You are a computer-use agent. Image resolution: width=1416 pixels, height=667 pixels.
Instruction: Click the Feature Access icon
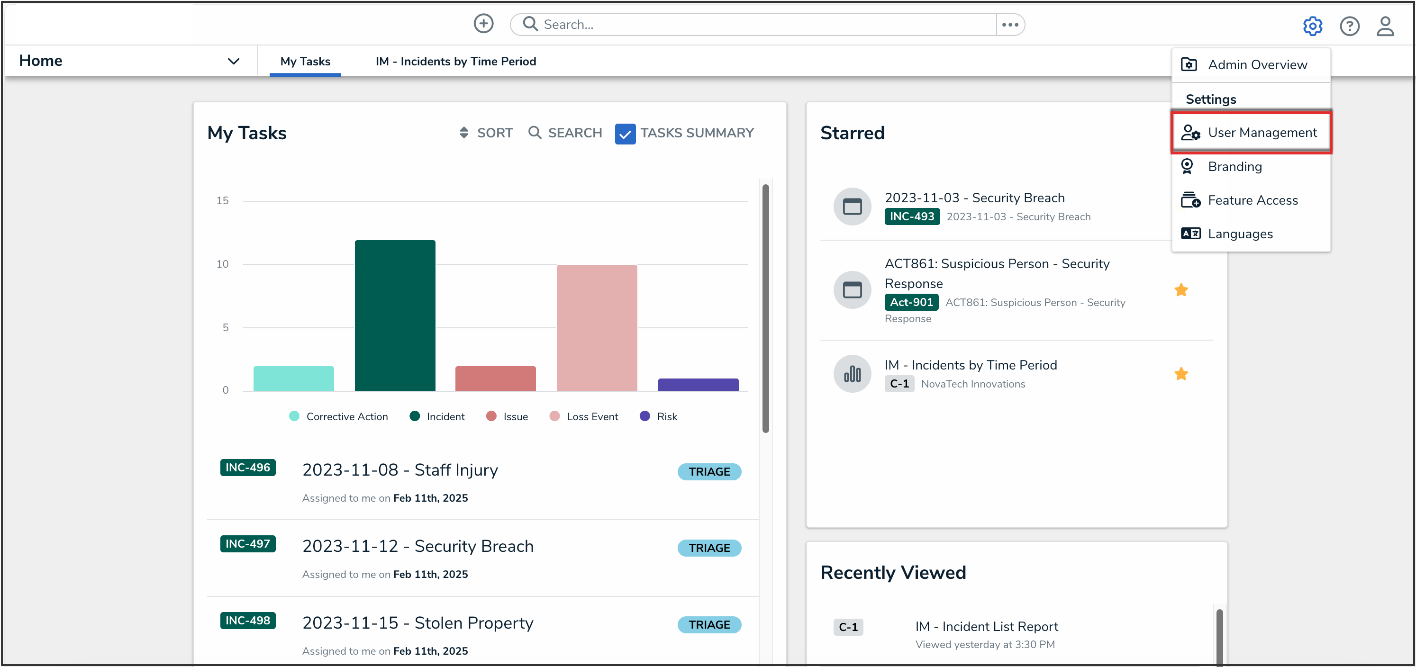1190,200
